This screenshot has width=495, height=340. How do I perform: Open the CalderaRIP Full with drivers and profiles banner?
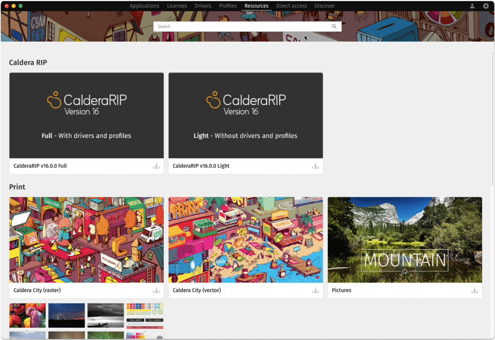[87, 115]
